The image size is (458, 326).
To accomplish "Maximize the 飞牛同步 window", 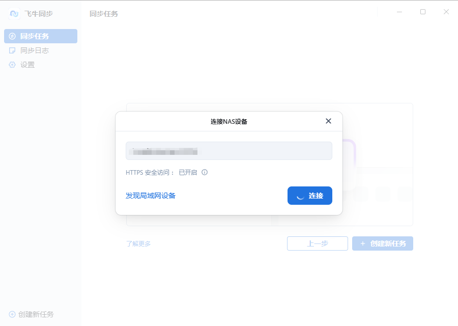I will pos(423,12).
